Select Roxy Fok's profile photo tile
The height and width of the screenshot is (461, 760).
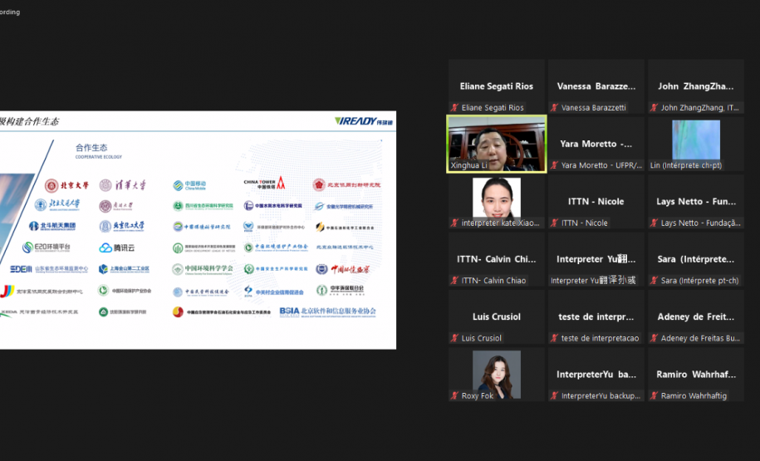click(x=497, y=374)
